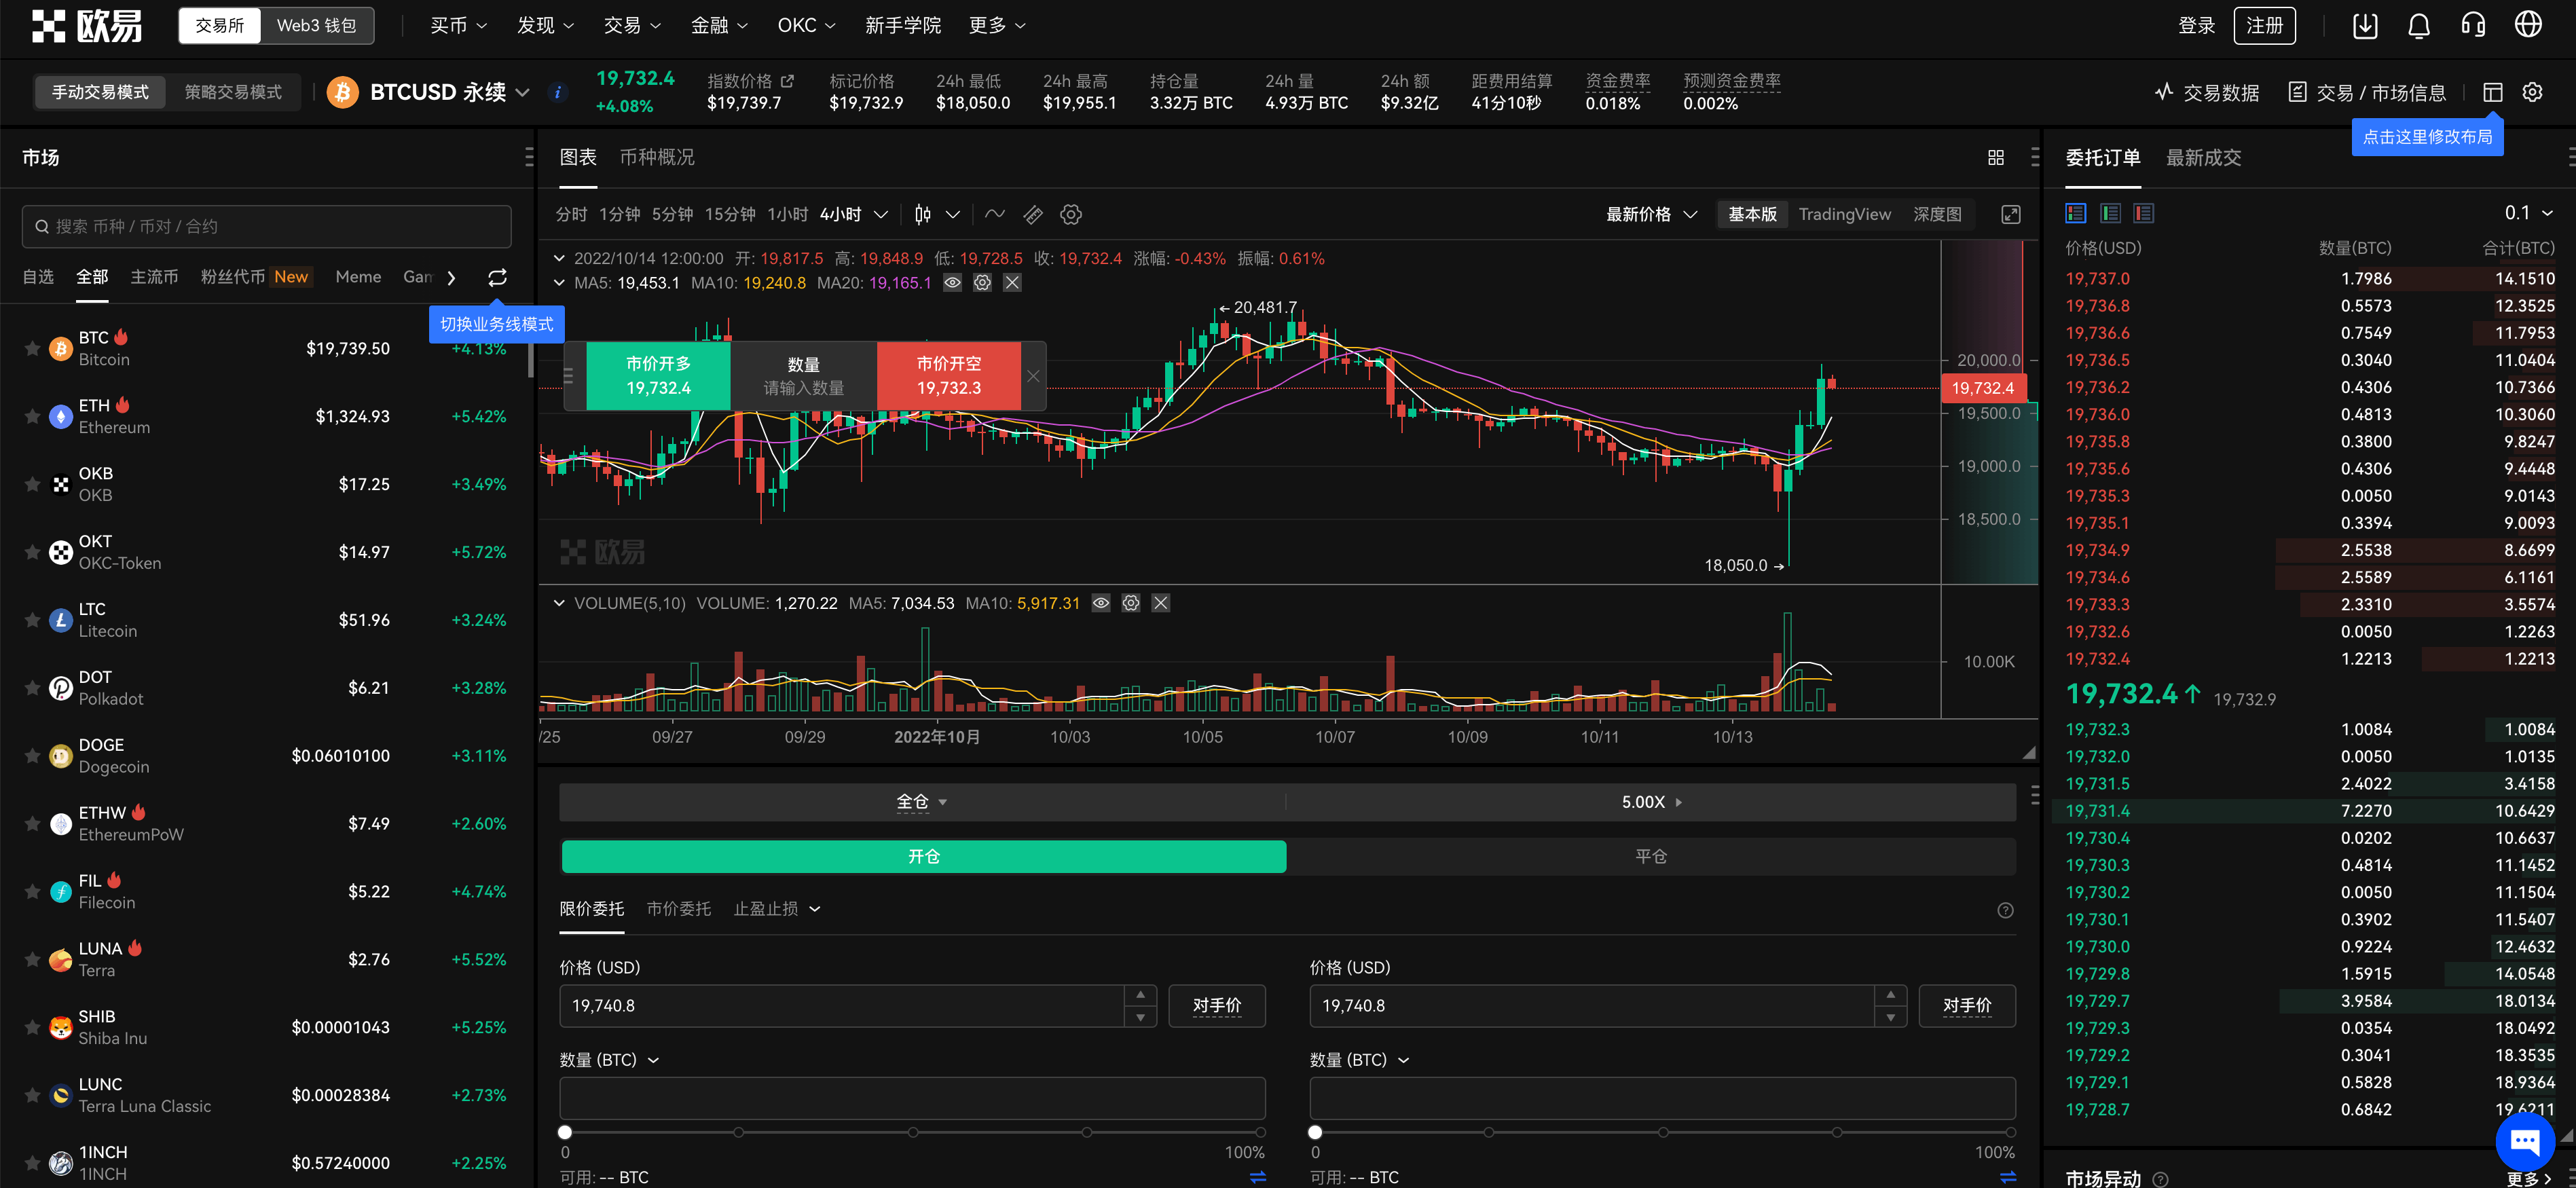Screen dimensions: 2576x1188
Task: Click the 注册 register button
Action: tap(2264, 25)
